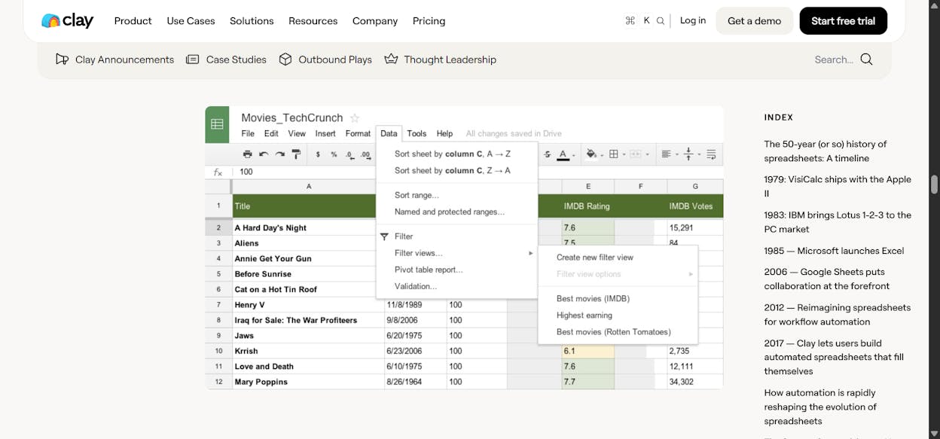This screenshot has height=439, width=940.
Task: Open the Product menu
Action: pos(133,21)
